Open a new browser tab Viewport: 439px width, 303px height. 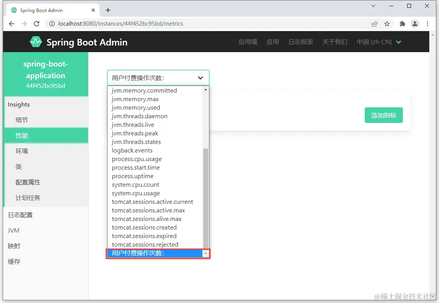tap(108, 10)
